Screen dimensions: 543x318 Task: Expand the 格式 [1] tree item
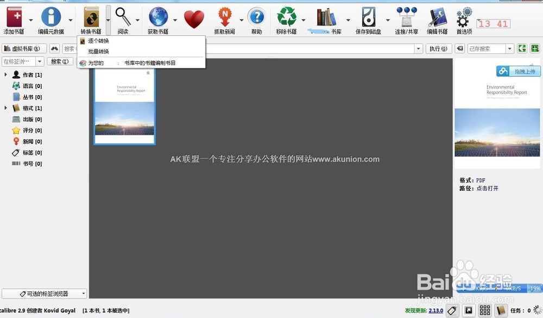[7, 108]
